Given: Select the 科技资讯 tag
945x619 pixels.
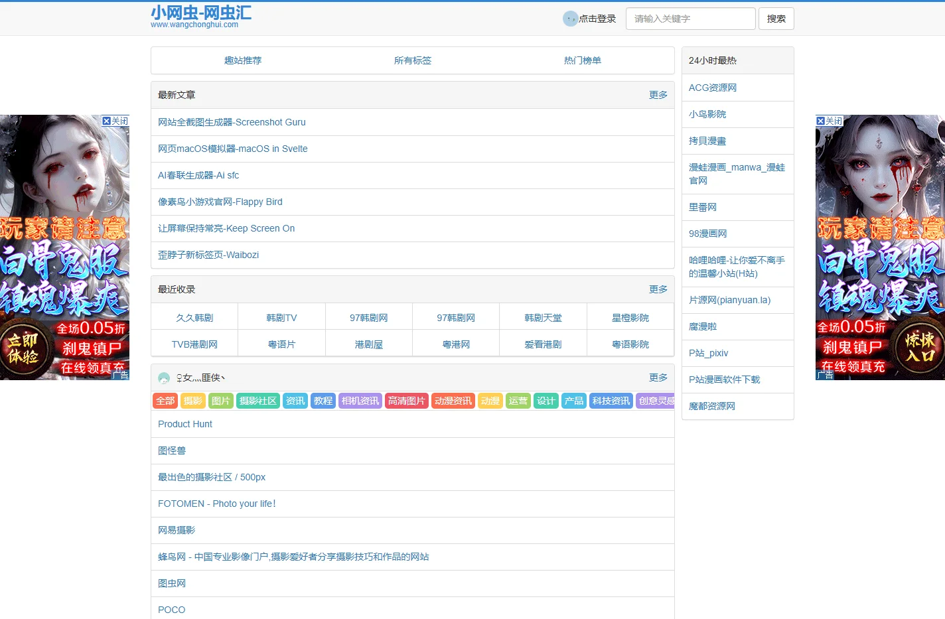Looking at the screenshot, I should [611, 401].
